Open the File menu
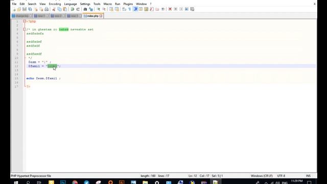Image resolution: width=327 pixels, height=184 pixels. [x=14, y=4]
